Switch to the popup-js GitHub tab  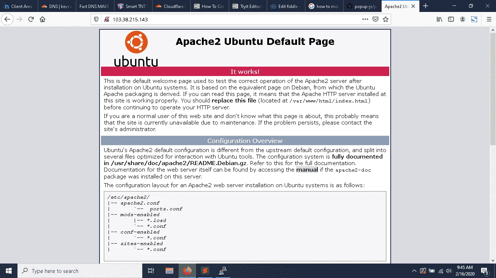(x=362, y=6)
